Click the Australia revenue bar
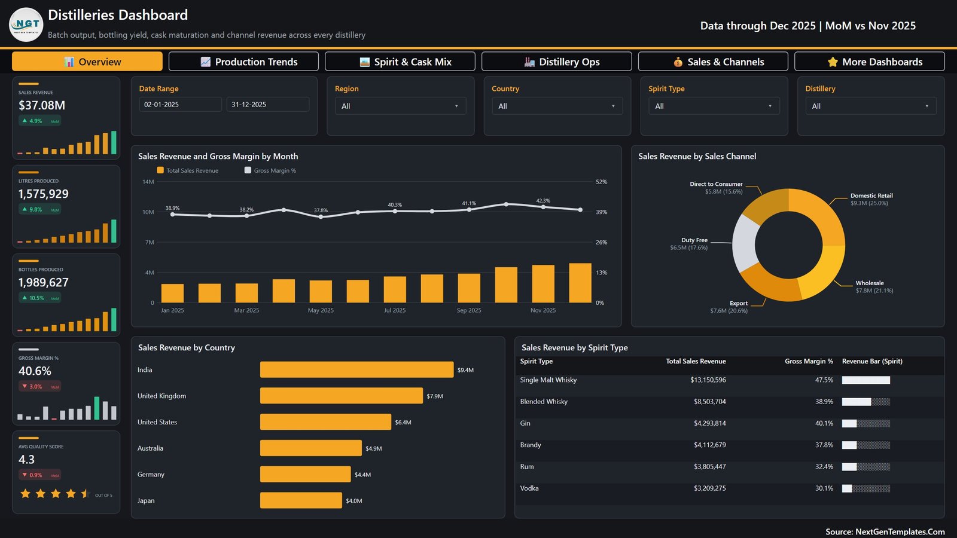Screen dimensions: 957x538 click(x=311, y=448)
